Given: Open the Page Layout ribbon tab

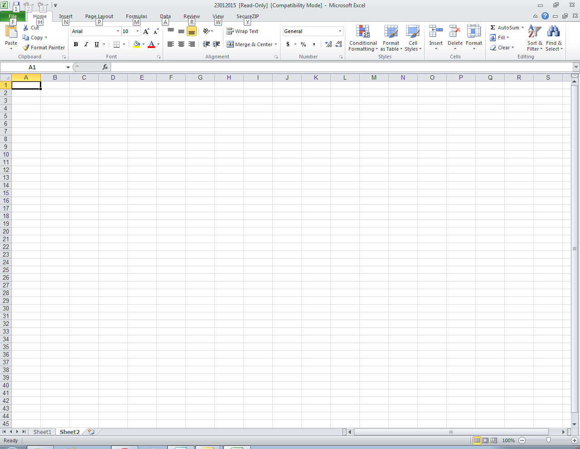Looking at the screenshot, I should (x=99, y=16).
